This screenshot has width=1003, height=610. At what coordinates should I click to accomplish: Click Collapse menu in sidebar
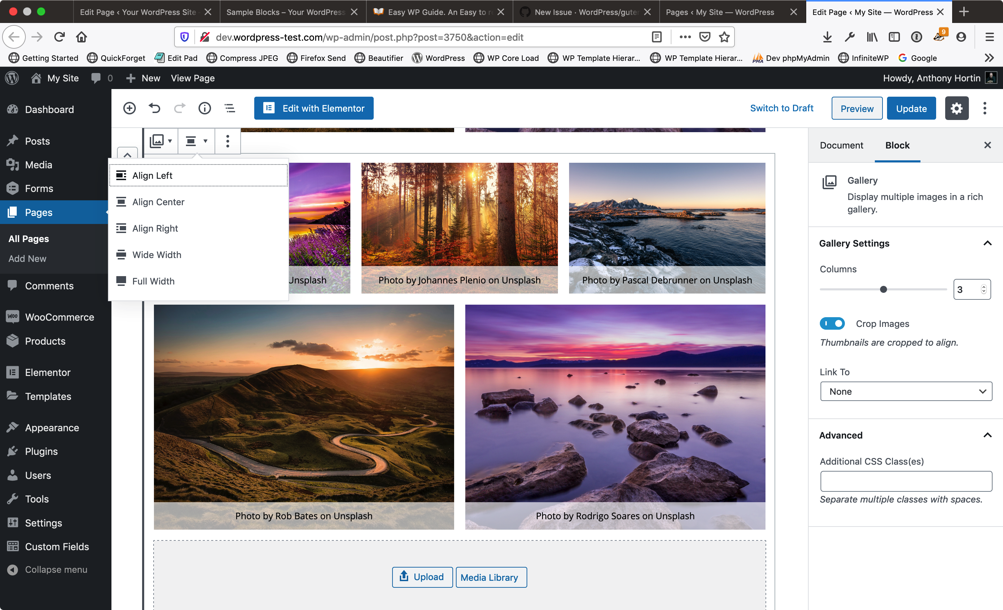pyautogui.click(x=56, y=569)
